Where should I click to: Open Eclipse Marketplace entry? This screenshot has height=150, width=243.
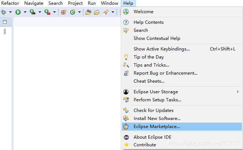182,127
